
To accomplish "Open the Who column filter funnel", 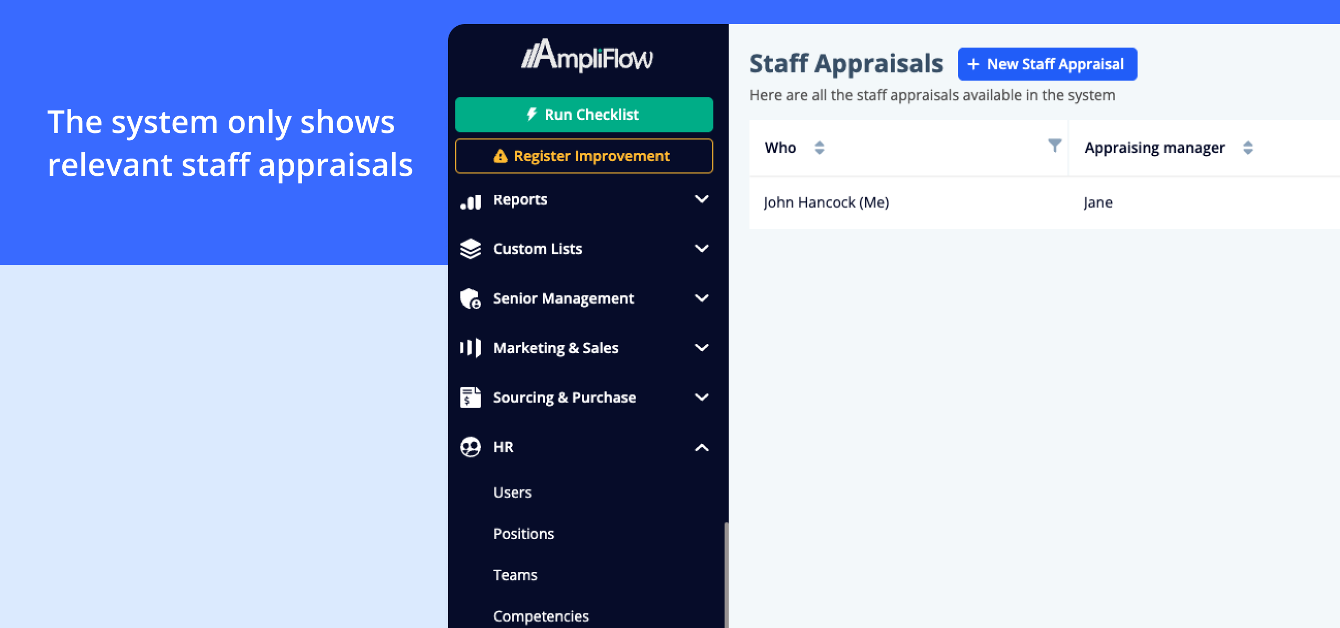I will [1054, 145].
